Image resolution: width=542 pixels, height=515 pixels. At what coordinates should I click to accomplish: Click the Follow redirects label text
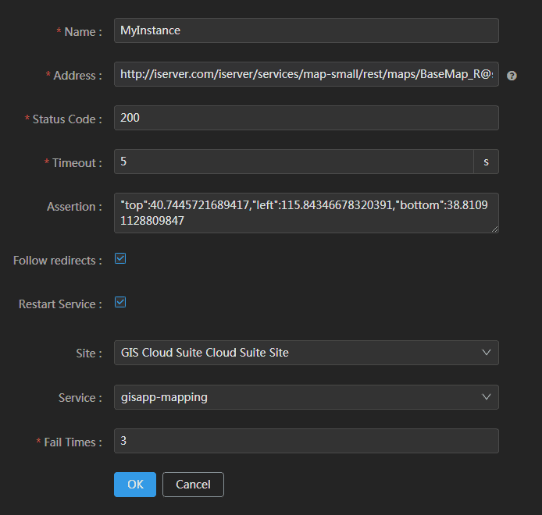tap(57, 260)
